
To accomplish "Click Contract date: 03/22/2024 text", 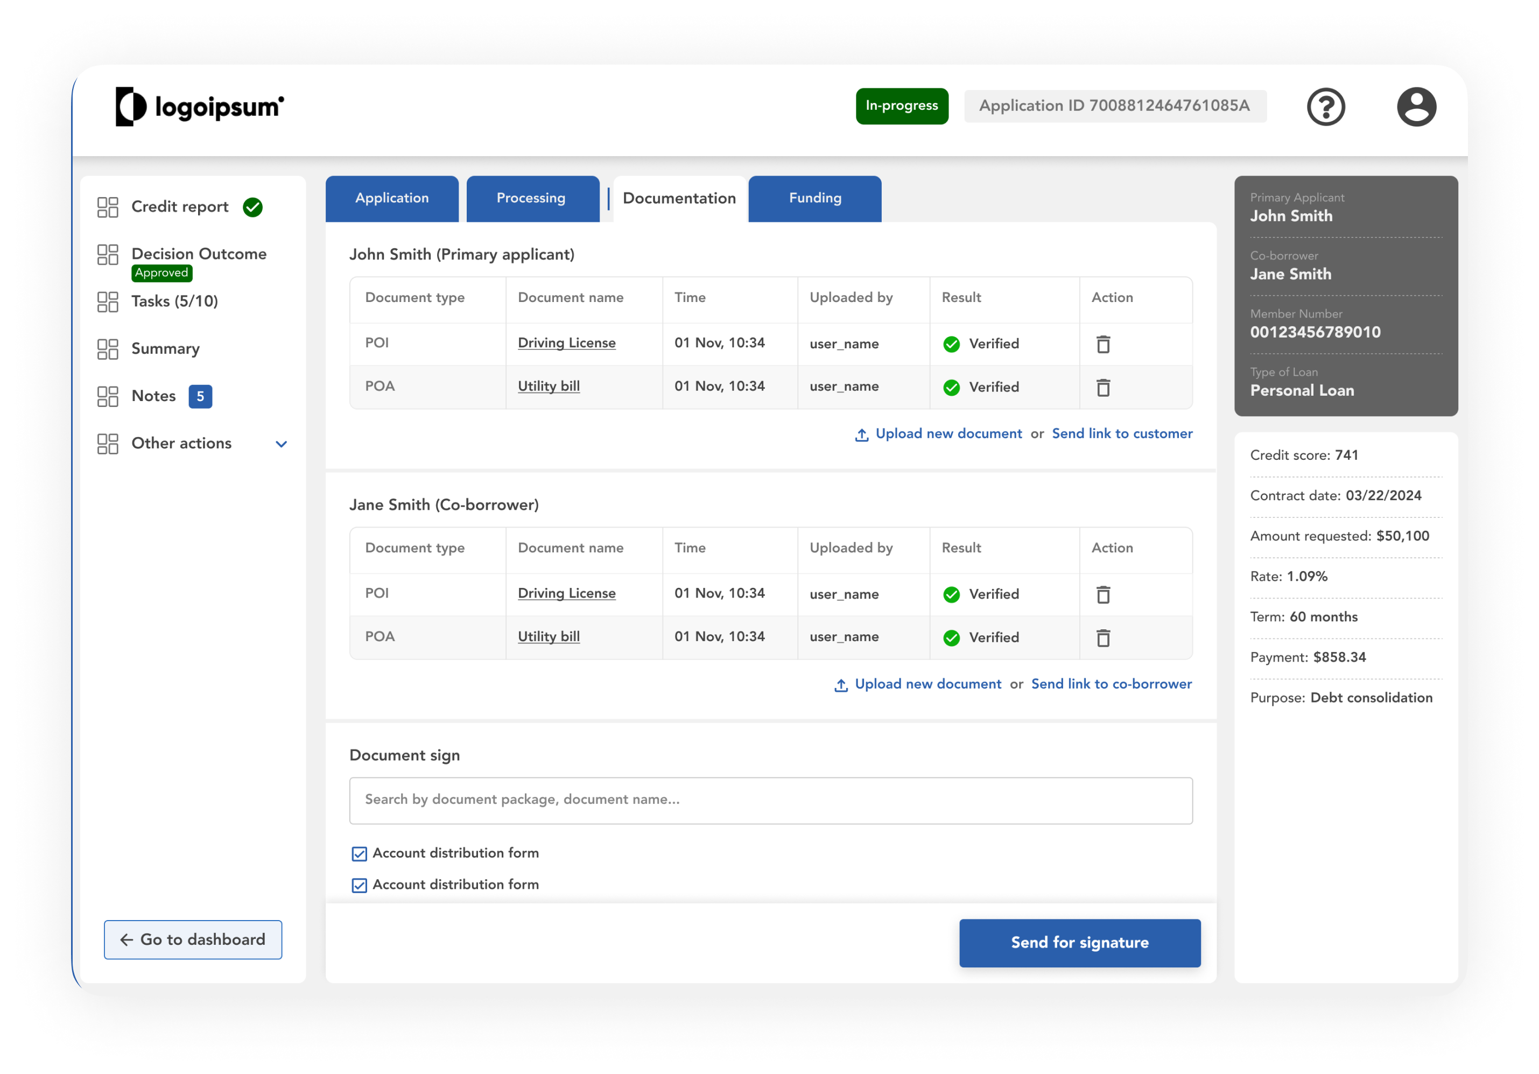I will click(x=1335, y=496).
